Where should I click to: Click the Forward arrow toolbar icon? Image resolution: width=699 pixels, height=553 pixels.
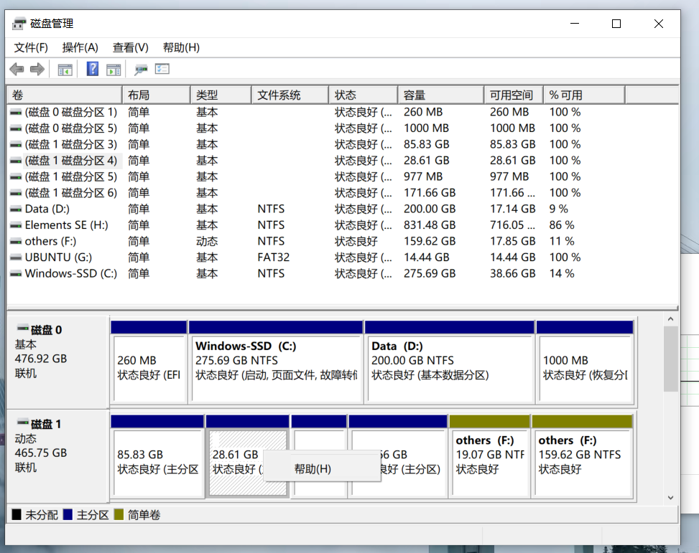tap(37, 69)
